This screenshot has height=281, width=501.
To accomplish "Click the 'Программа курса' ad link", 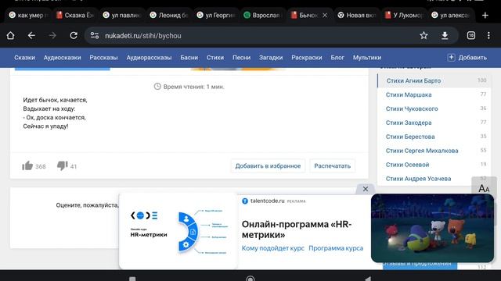I will 336,248.
